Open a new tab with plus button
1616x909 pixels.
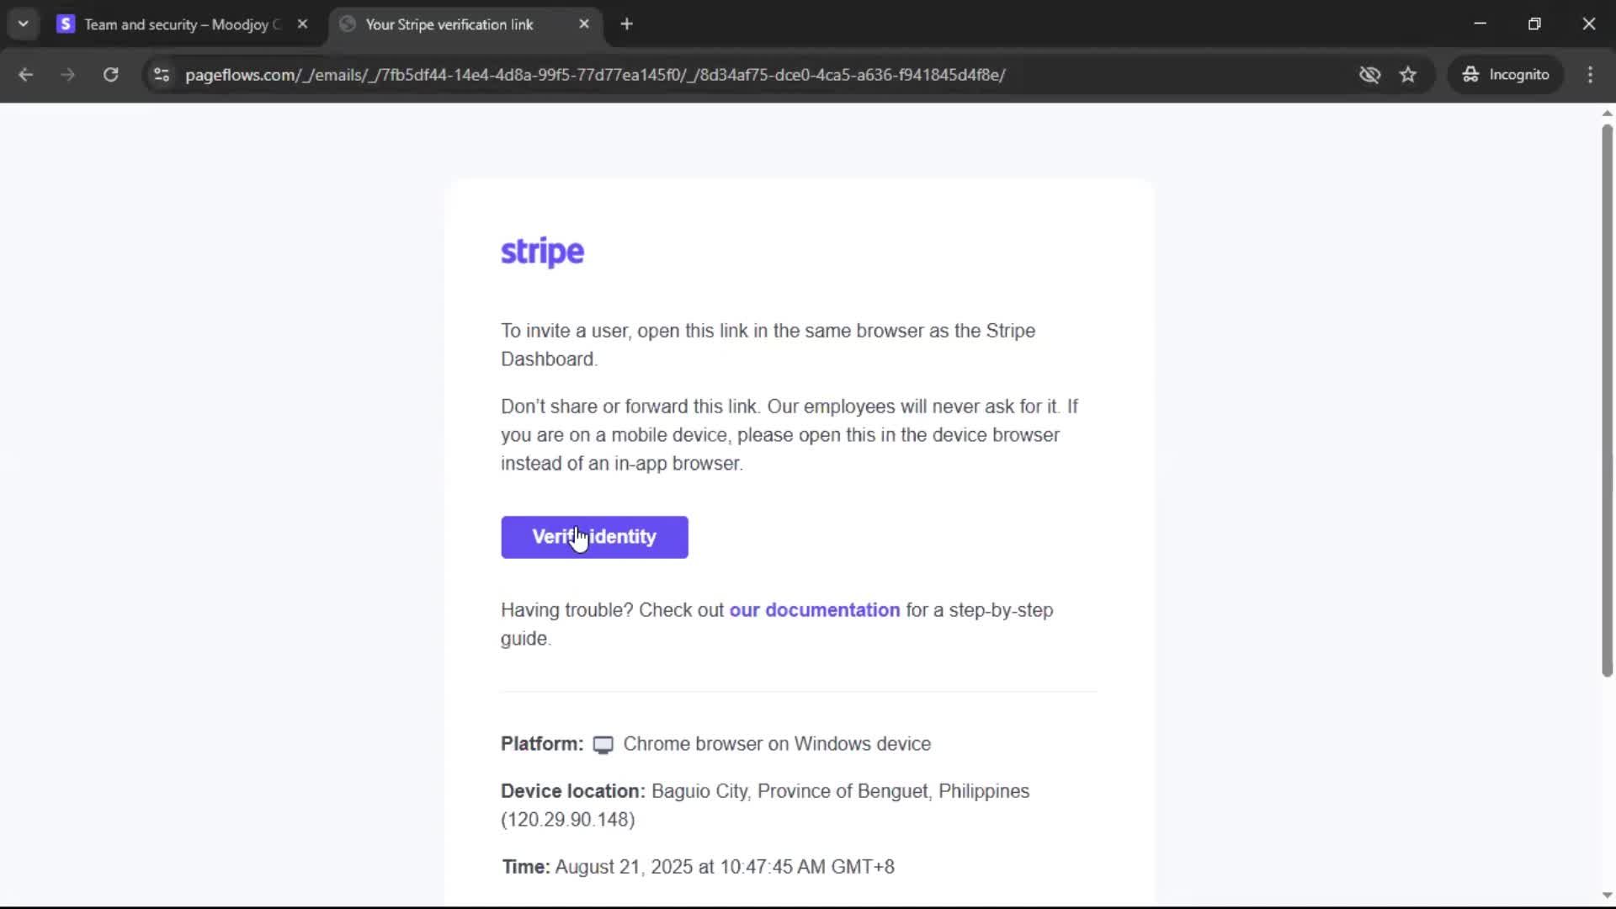626,24
